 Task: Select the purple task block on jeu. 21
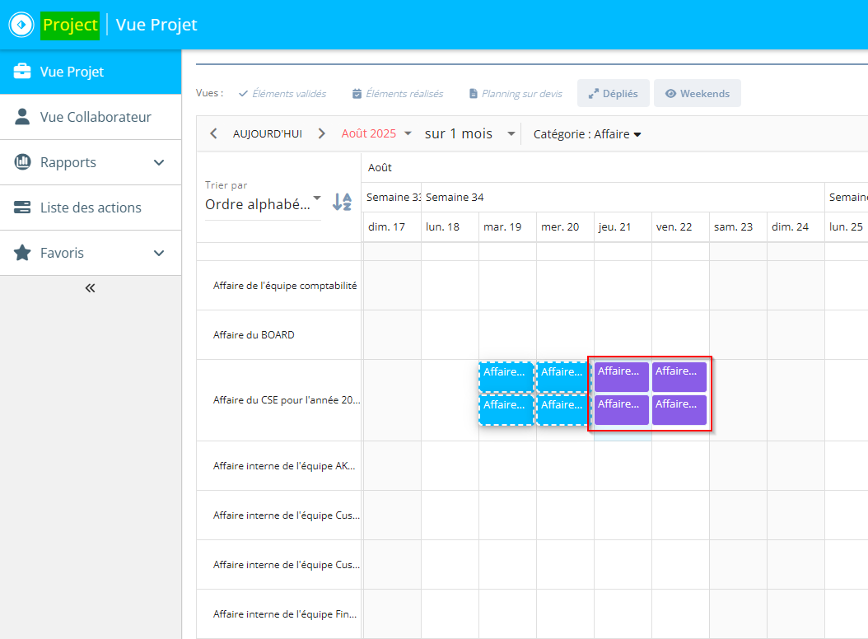click(x=622, y=376)
